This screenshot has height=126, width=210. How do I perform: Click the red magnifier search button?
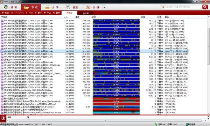[x=205, y=7]
